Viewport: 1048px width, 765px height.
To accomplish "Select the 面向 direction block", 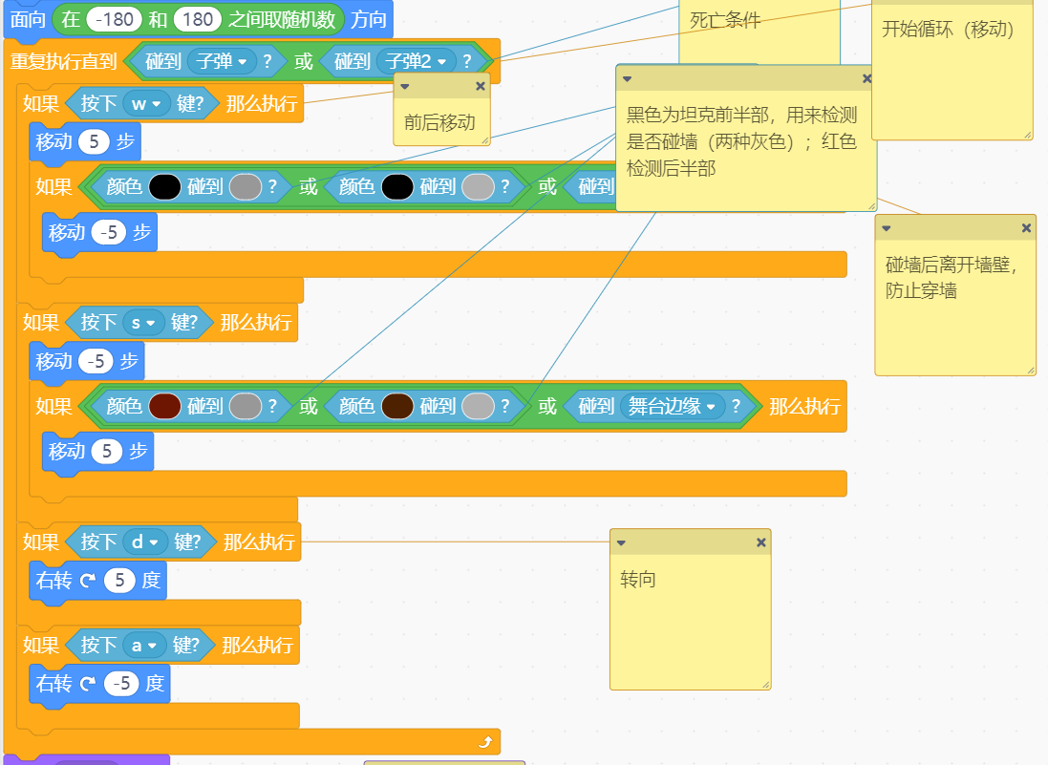I will click(x=28, y=19).
